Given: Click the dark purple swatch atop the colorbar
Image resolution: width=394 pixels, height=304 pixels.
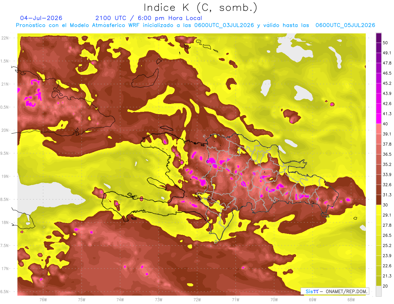Looking at the screenshot, I should [x=379, y=38].
